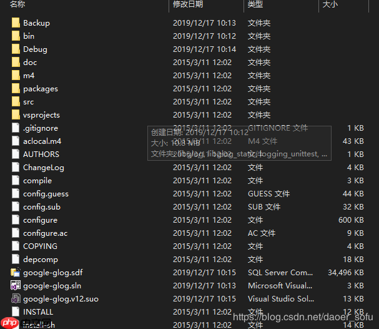
Task: Select the vsprojects folder icon
Action: click(x=16, y=114)
